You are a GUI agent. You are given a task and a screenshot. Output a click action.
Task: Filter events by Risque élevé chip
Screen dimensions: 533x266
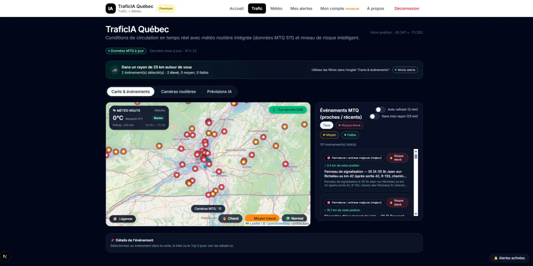tap(349, 125)
